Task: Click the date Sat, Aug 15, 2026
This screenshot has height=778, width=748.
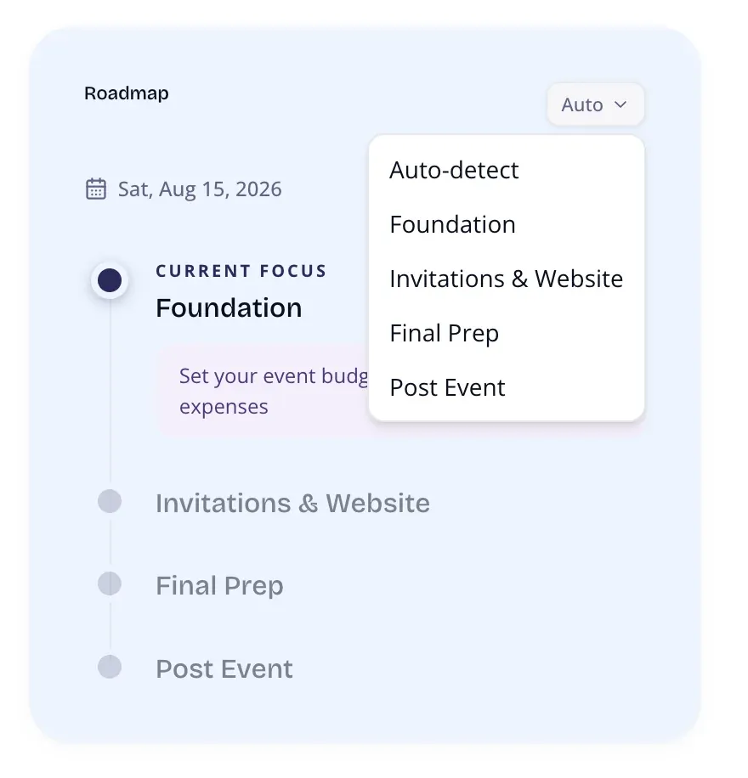Action: click(200, 189)
